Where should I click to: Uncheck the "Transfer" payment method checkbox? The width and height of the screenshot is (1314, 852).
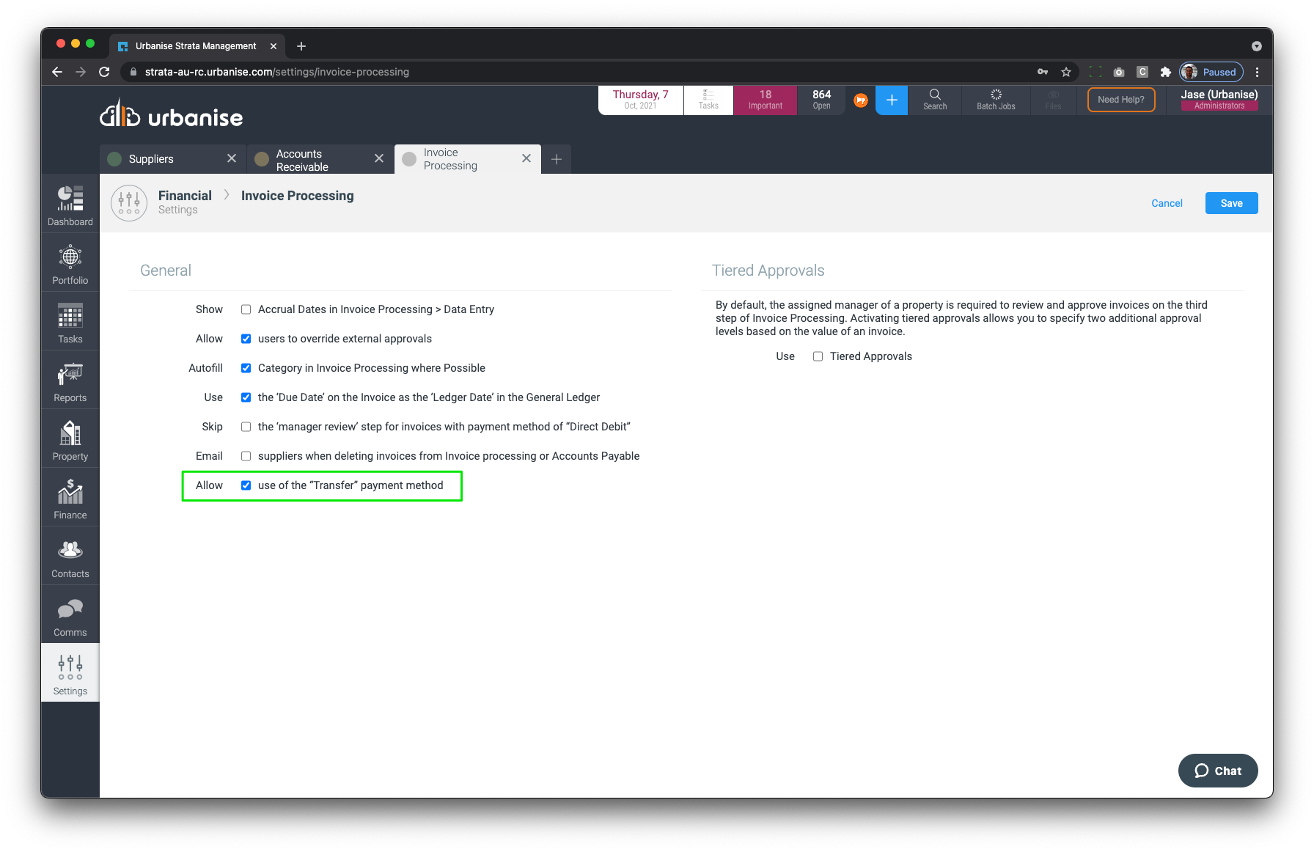(x=246, y=485)
